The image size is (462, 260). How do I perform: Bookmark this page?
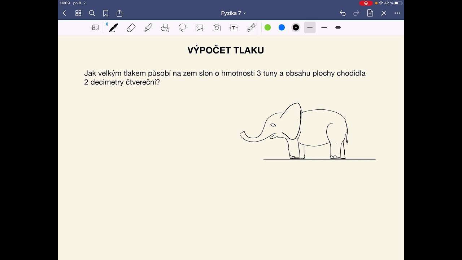pyautogui.click(x=106, y=13)
